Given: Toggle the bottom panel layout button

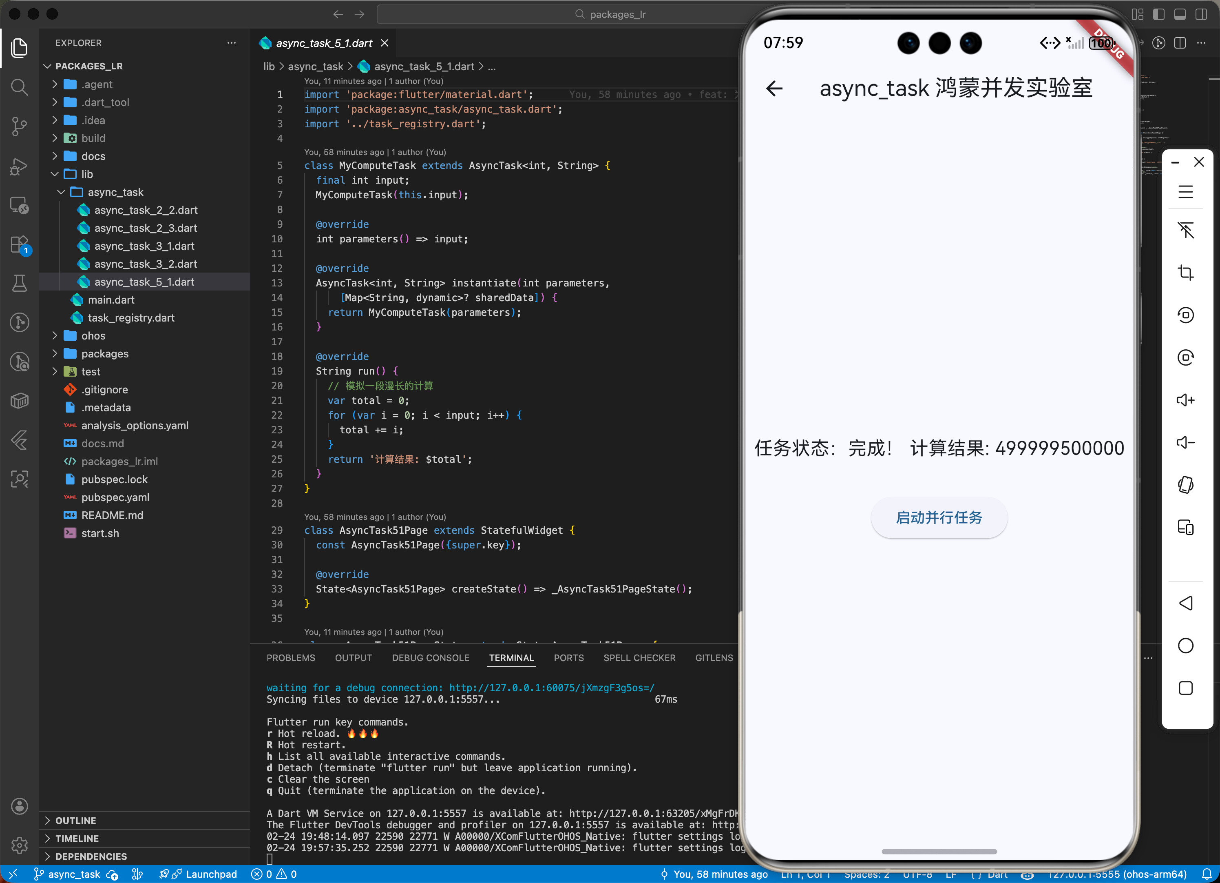Looking at the screenshot, I should tap(1180, 15).
